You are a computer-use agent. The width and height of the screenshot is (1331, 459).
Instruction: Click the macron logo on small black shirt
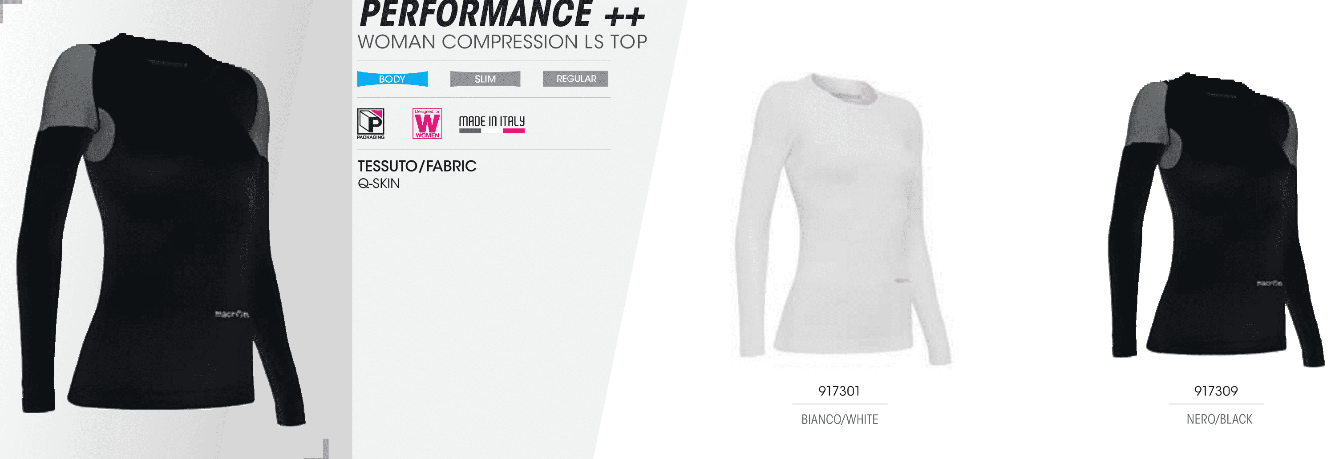point(1269,283)
